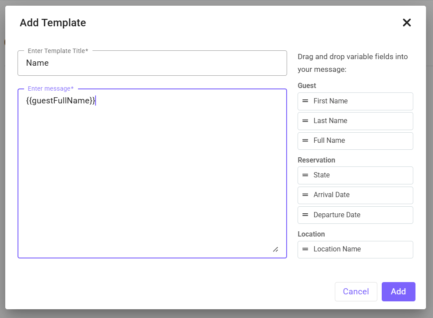Select the Full Name variable field
This screenshot has width=433, height=318.
tap(355, 141)
